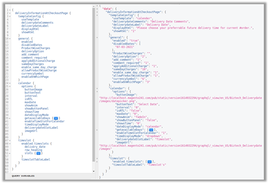Place cursor on timeslotTableLabel field in query
269x184 pixels.
[x=35, y=159]
